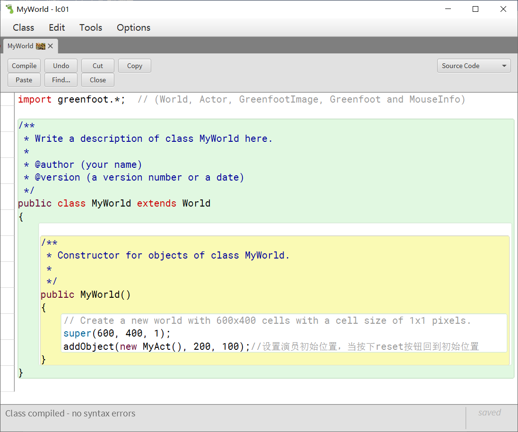
Task: Click the MyWorld tab thumbnail icon
Action: point(41,46)
